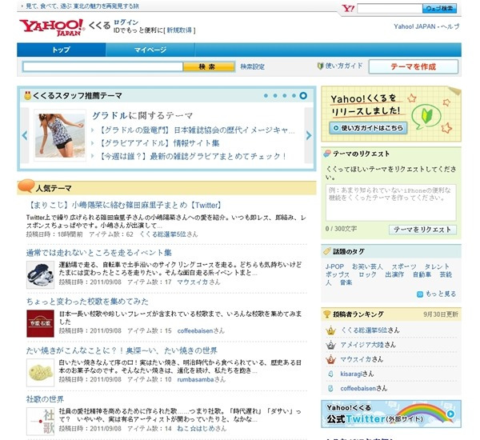Click the taiyaki thumbnail image
Viewport: 480px width, 440px height.
click(40, 373)
